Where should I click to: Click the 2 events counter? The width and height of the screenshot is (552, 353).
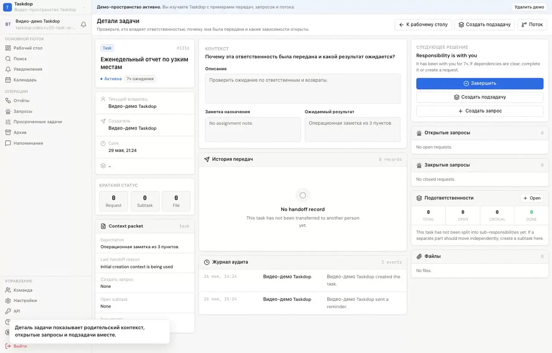[392, 262]
